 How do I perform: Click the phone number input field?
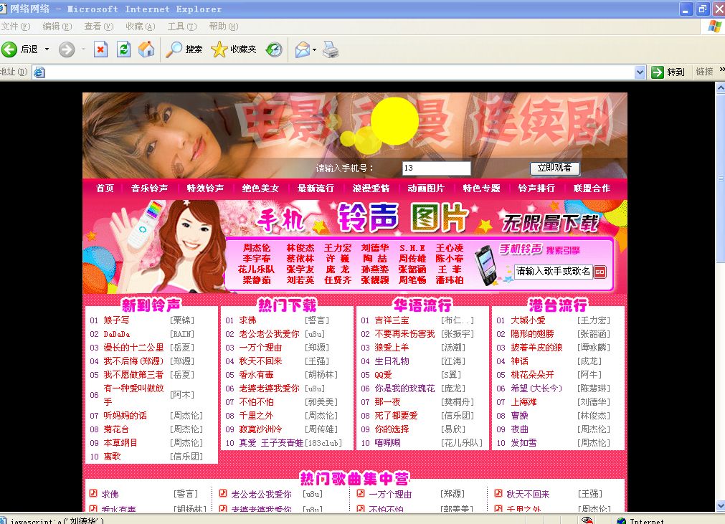[x=436, y=168]
